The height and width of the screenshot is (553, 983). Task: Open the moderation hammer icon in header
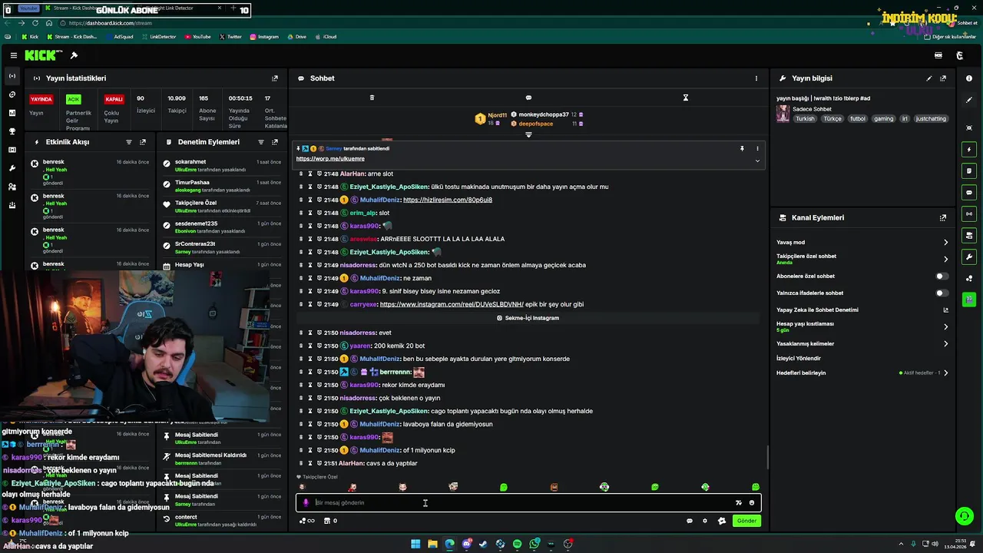[74, 55]
